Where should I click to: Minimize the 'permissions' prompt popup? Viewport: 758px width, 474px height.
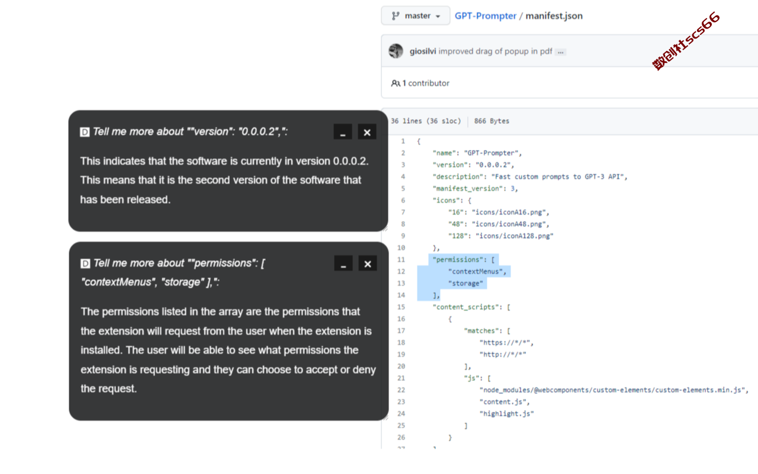pyautogui.click(x=343, y=263)
